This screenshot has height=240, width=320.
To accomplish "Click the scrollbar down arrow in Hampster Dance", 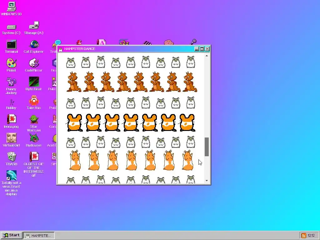I will coord(207,181).
